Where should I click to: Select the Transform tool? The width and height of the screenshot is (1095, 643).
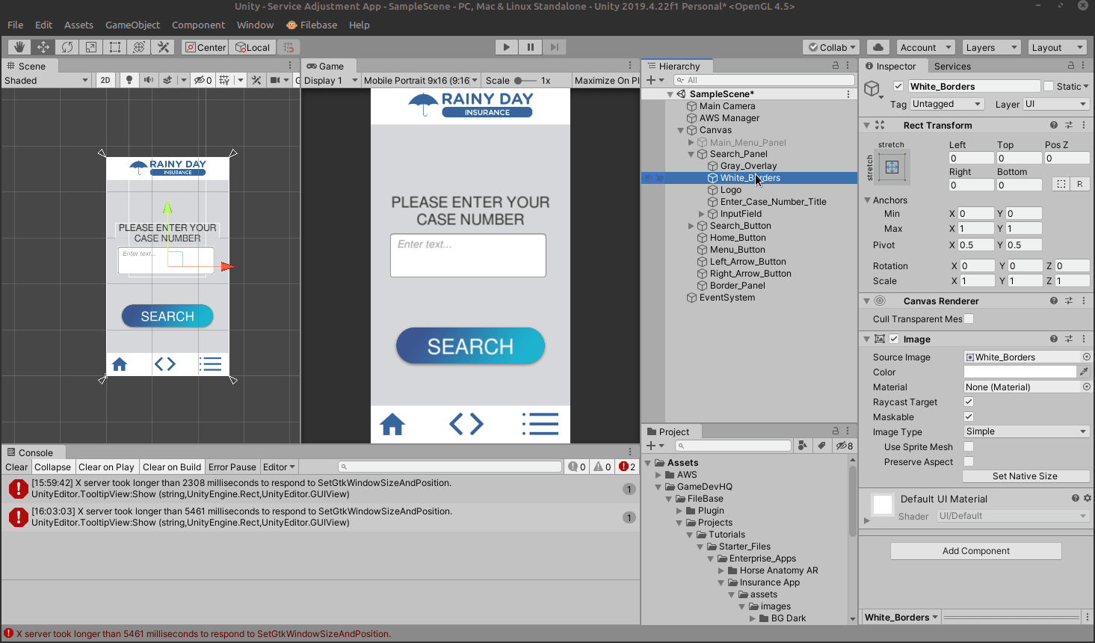[x=139, y=47]
